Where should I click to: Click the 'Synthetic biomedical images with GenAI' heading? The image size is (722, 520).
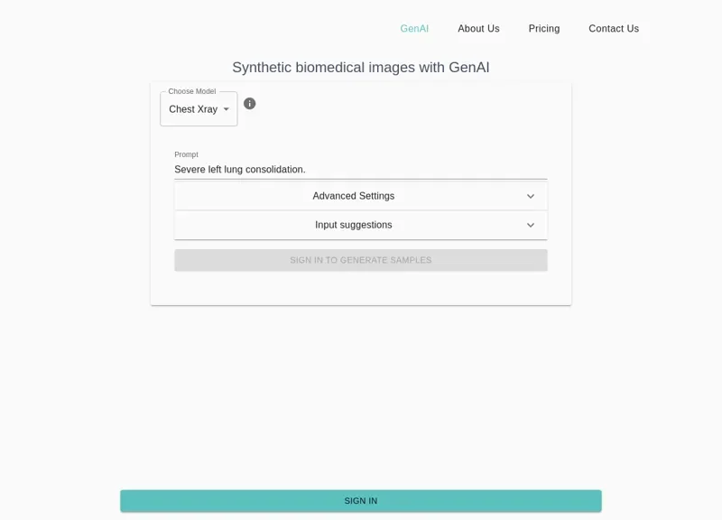pyautogui.click(x=361, y=68)
